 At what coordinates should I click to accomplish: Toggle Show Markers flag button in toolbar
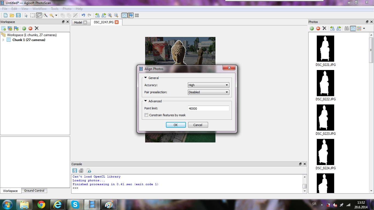click(131, 15)
